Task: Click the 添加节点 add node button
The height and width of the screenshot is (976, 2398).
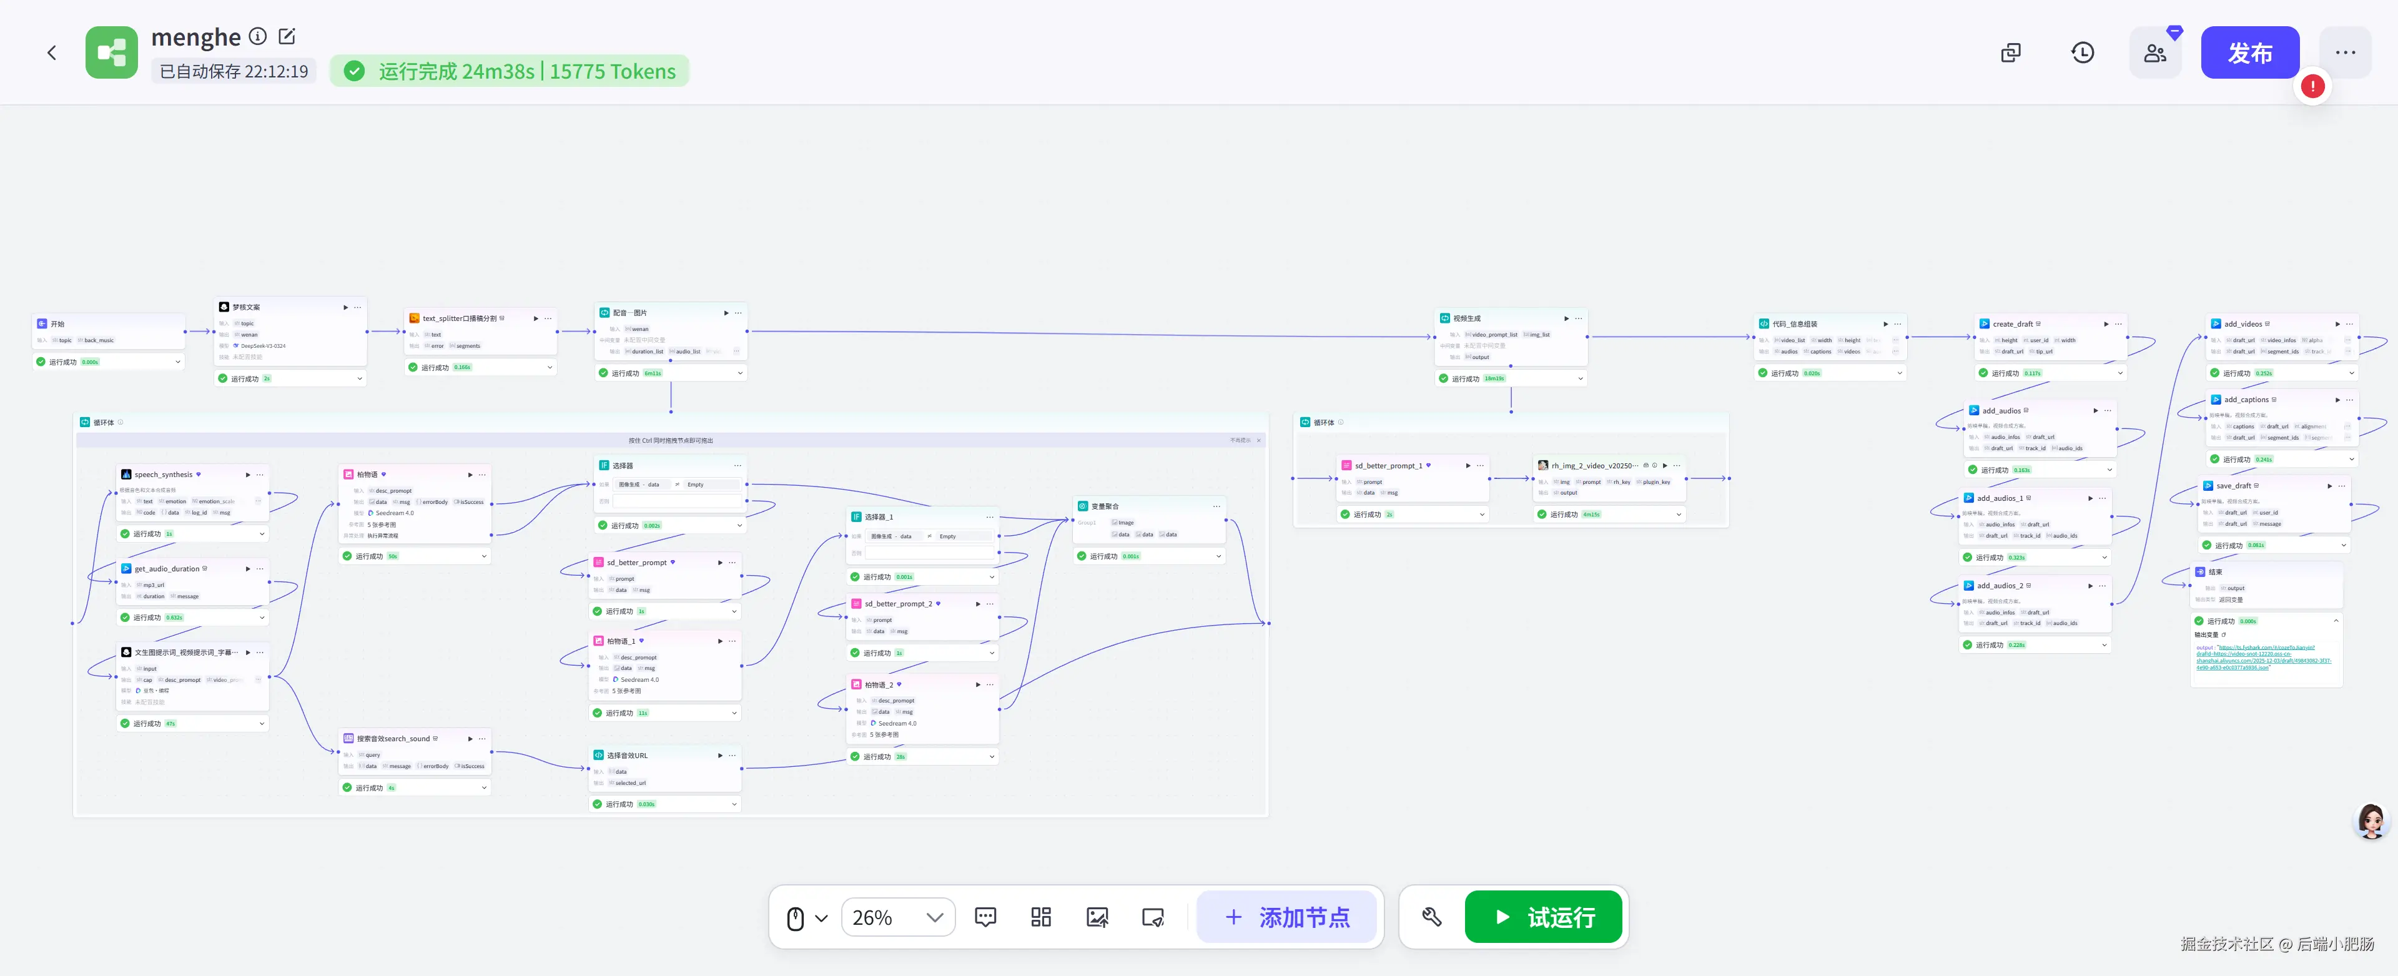Action: 1286,917
